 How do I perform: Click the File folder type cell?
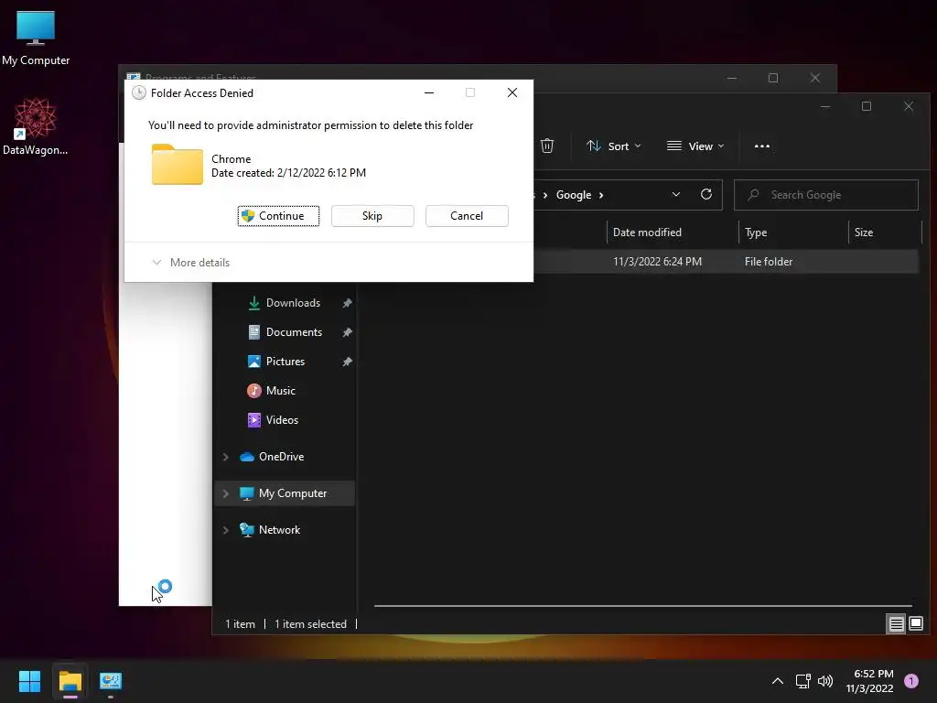pos(769,262)
